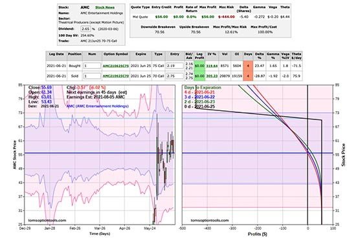The height and width of the screenshot is (244, 356).
Task: Click the $0.00 Leg Profit in Sold row
Action: click(x=199, y=76)
